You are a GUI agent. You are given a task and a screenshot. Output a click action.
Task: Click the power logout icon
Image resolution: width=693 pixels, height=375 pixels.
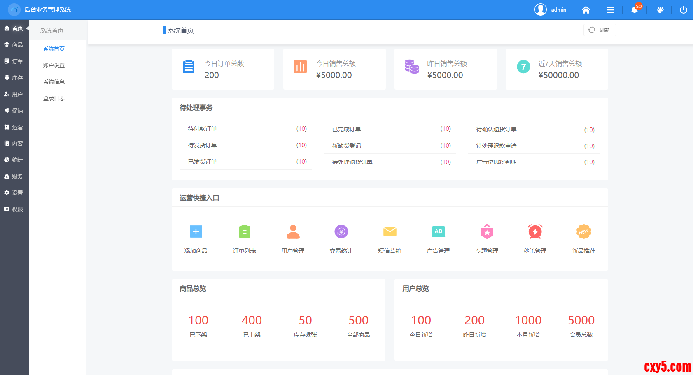pyautogui.click(x=683, y=10)
